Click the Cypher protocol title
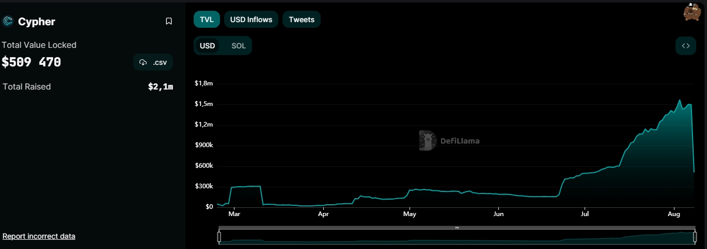707x249 pixels. click(x=37, y=22)
